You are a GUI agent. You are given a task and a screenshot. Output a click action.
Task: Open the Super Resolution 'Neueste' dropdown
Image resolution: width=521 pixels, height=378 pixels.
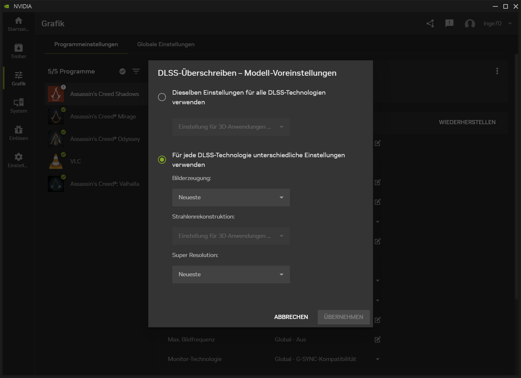pos(231,274)
